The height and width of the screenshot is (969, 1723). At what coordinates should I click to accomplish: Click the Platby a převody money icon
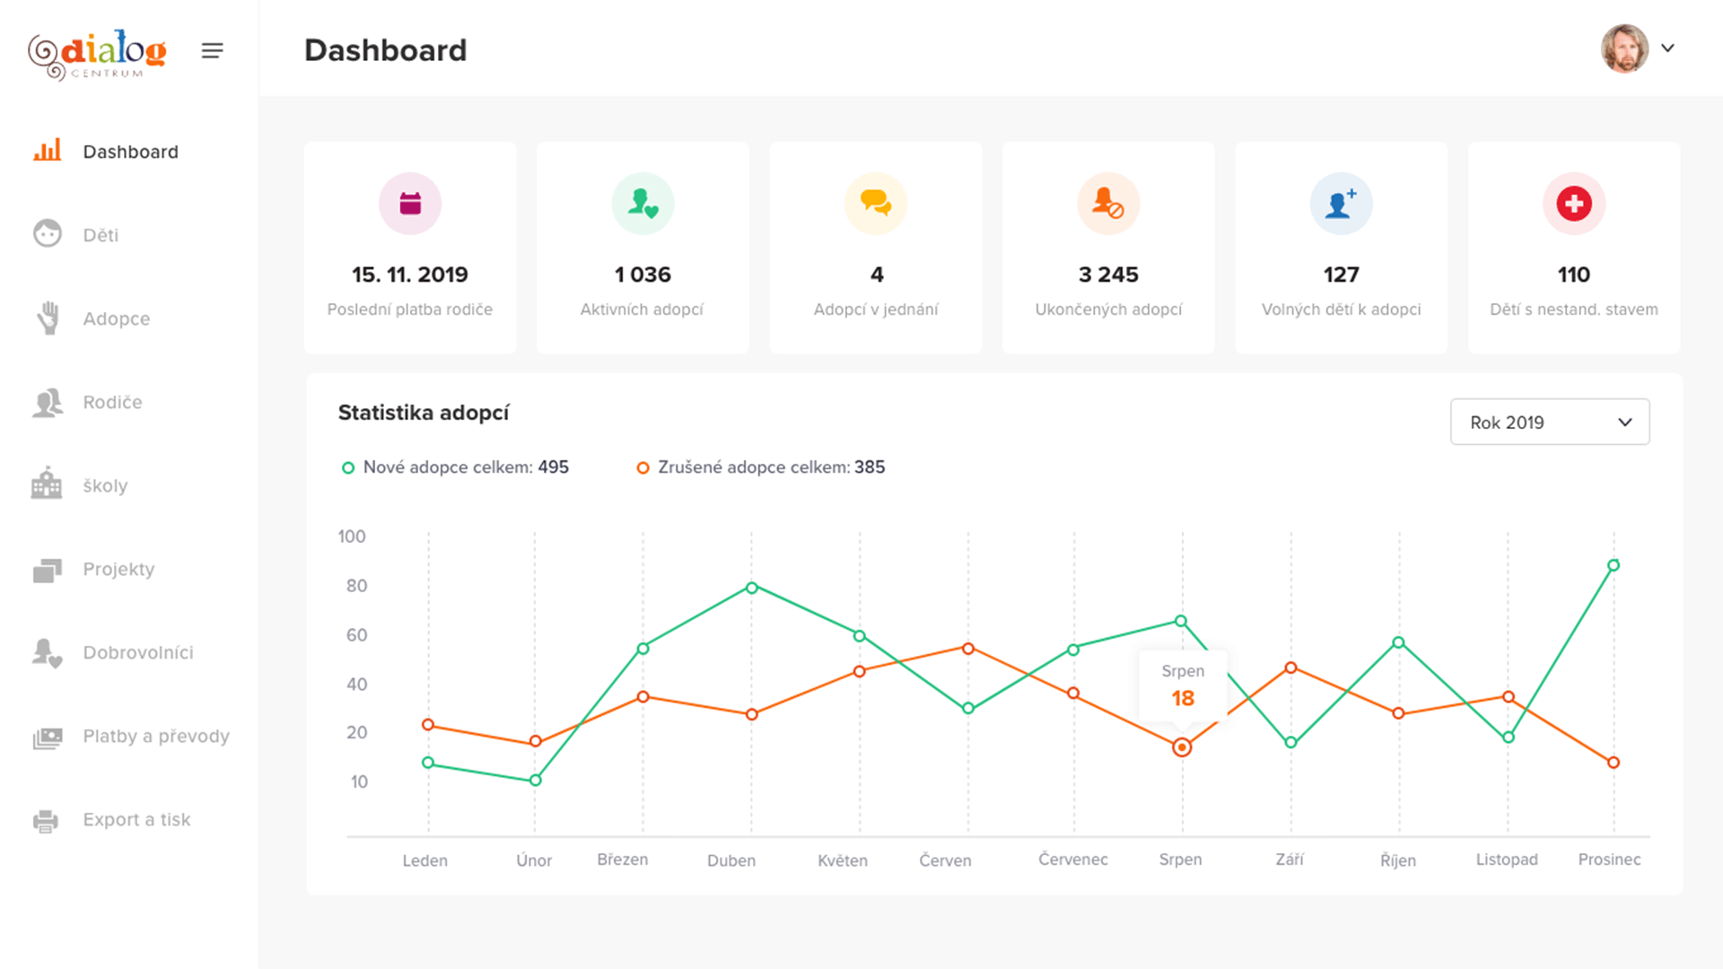[48, 738]
